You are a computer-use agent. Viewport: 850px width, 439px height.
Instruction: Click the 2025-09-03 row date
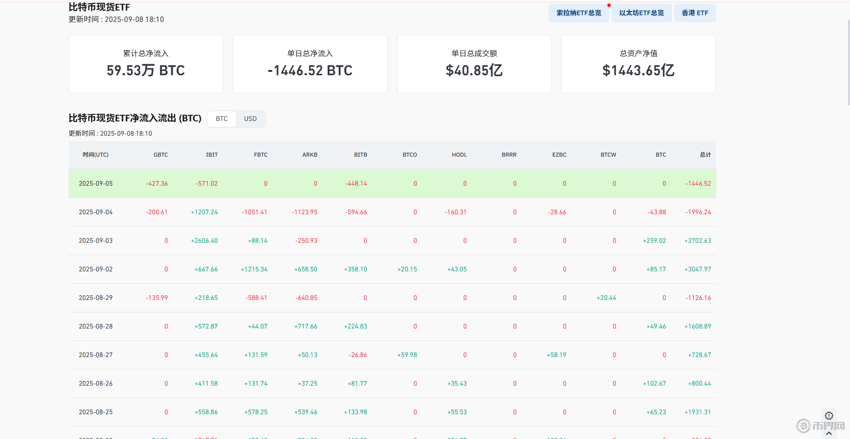coord(96,240)
